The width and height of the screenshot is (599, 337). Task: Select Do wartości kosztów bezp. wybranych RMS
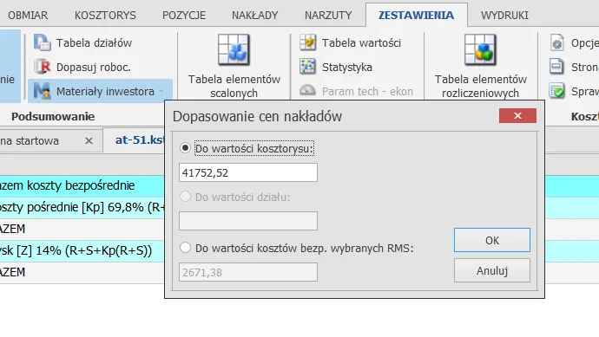click(185, 248)
